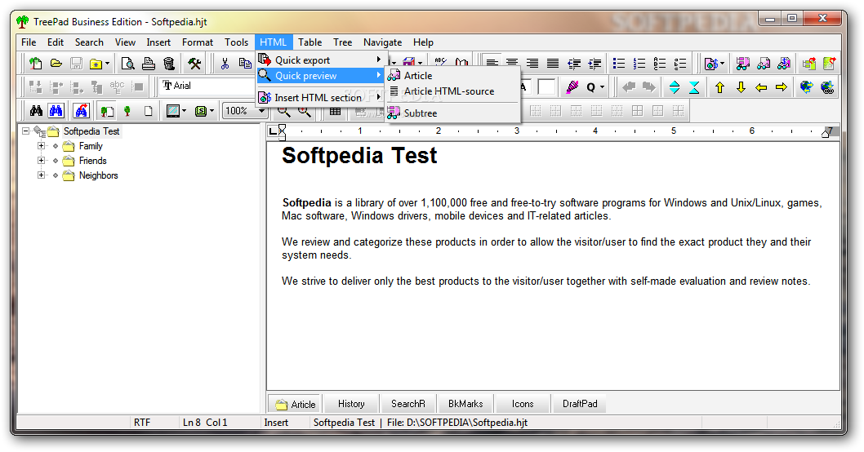Center align the paragraph text
The width and height of the screenshot is (864, 452).
tap(512, 64)
